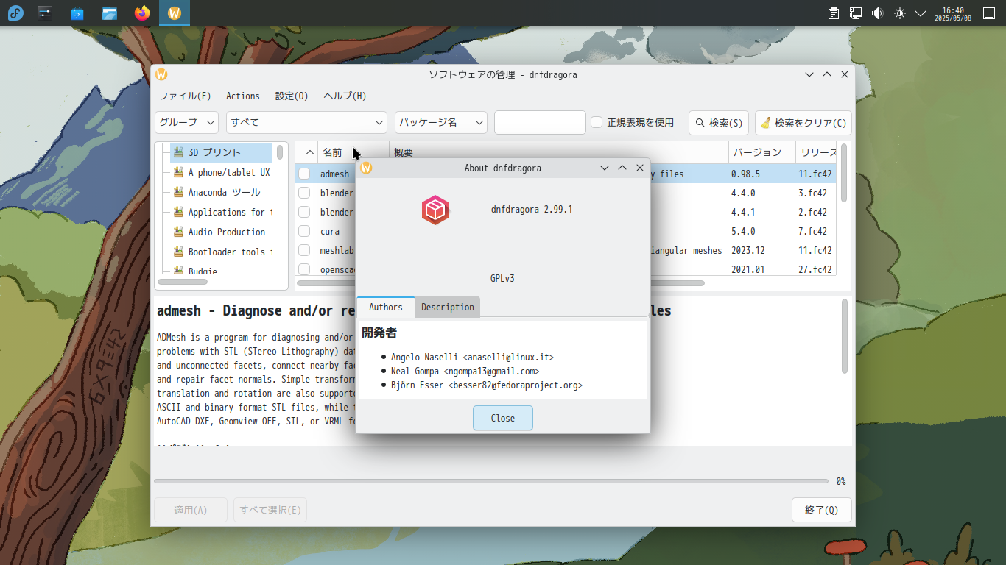1006x565 pixels.
Task: Open the Fedora start menu
Action: tap(15, 13)
